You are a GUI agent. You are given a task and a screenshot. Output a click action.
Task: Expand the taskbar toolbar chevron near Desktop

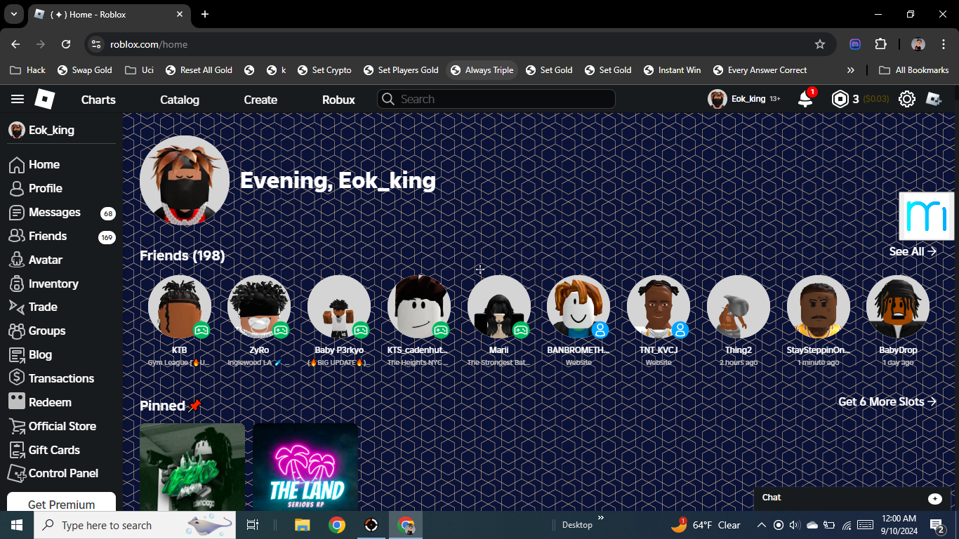pos(601,518)
